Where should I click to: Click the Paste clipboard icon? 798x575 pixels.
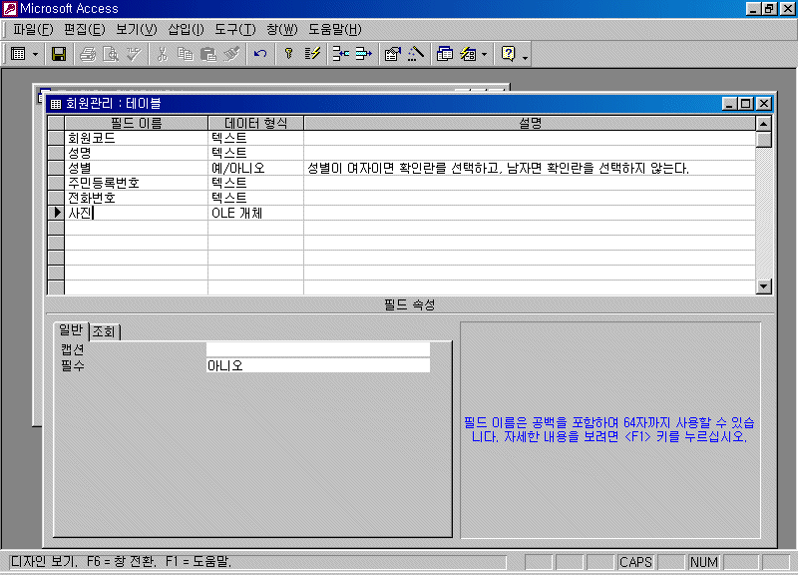[208, 54]
